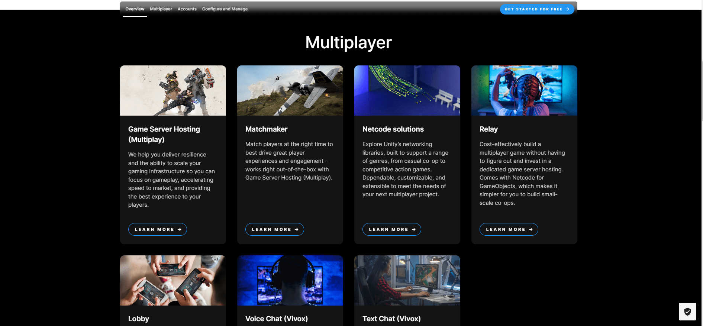Click Learn More in Relay card
The width and height of the screenshot is (703, 326).
[509, 229]
